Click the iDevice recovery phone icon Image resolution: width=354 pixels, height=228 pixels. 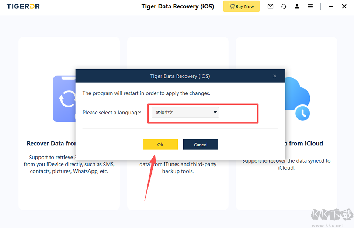coord(64,99)
